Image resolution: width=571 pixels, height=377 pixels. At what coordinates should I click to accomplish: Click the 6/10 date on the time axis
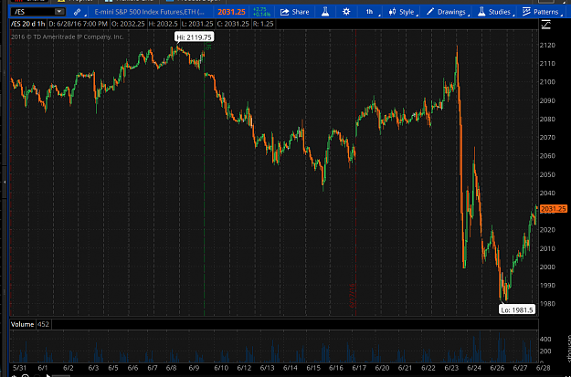[x=222, y=366]
